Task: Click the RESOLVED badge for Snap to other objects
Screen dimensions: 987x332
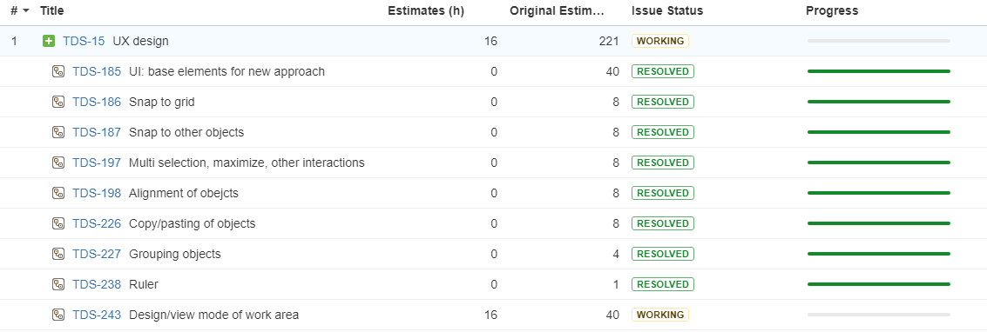Action: click(x=663, y=132)
